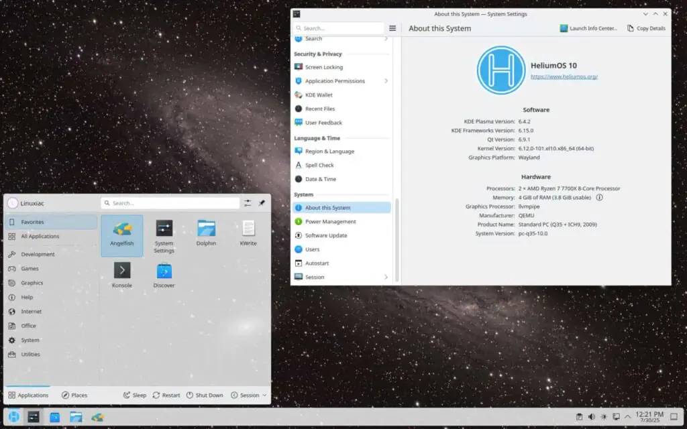Open Angelfish browser from Favorites
The height and width of the screenshot is (429, 687).
(x=121, y=235)
